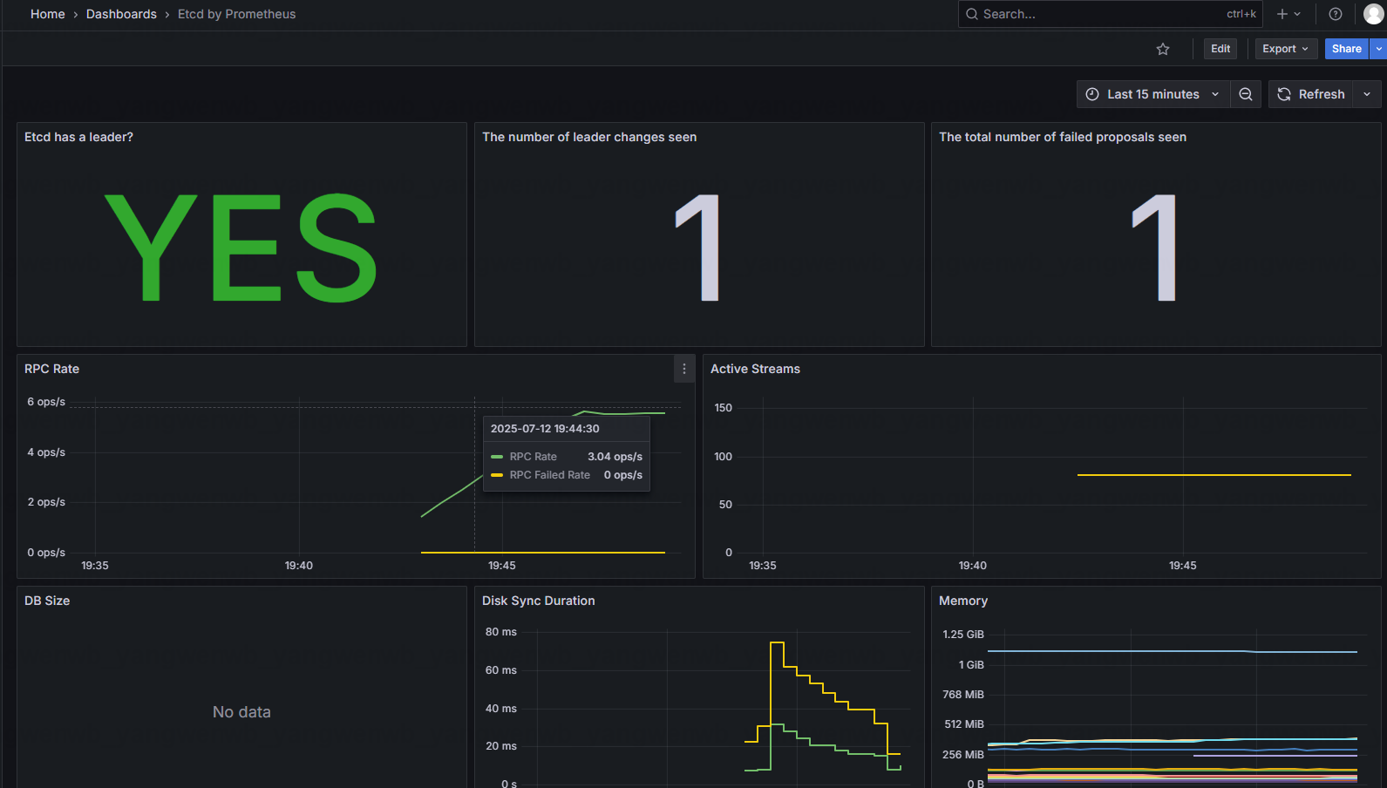Click the Disk Sync Duration panel title
The height and width of the screenshot is (788, 1387).
[538, 601]
